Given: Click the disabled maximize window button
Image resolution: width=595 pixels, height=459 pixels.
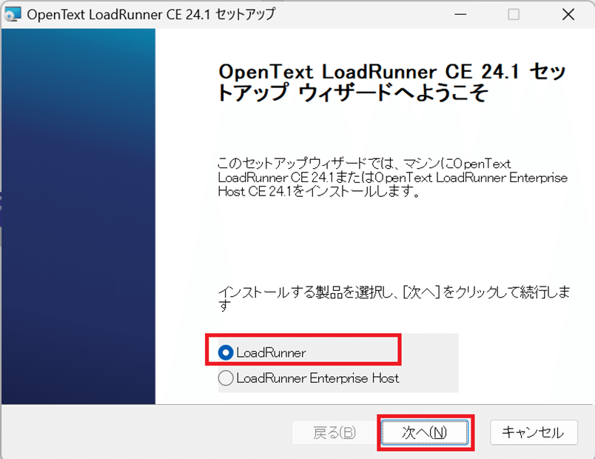Looking at the screenshot, I should (x=514, y=14).
